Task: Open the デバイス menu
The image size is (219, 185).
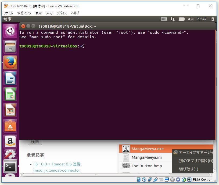Action: [x=62, y=13]
